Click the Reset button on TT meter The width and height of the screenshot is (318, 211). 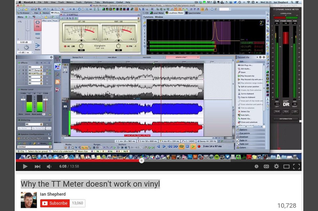(277, 112)
